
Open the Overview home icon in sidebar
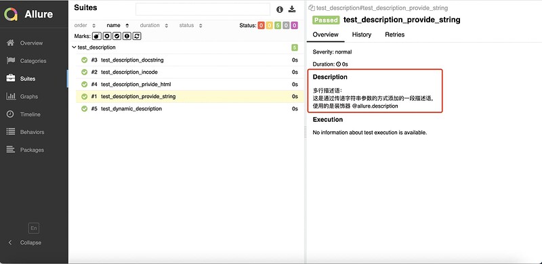[11, 43]
